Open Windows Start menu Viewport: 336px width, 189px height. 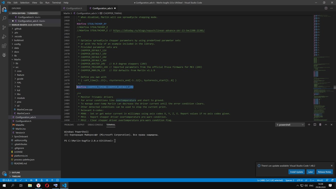tap(4, 185)
